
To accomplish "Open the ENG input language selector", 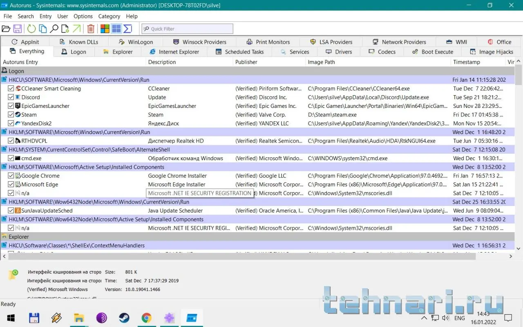I will 459,318.
